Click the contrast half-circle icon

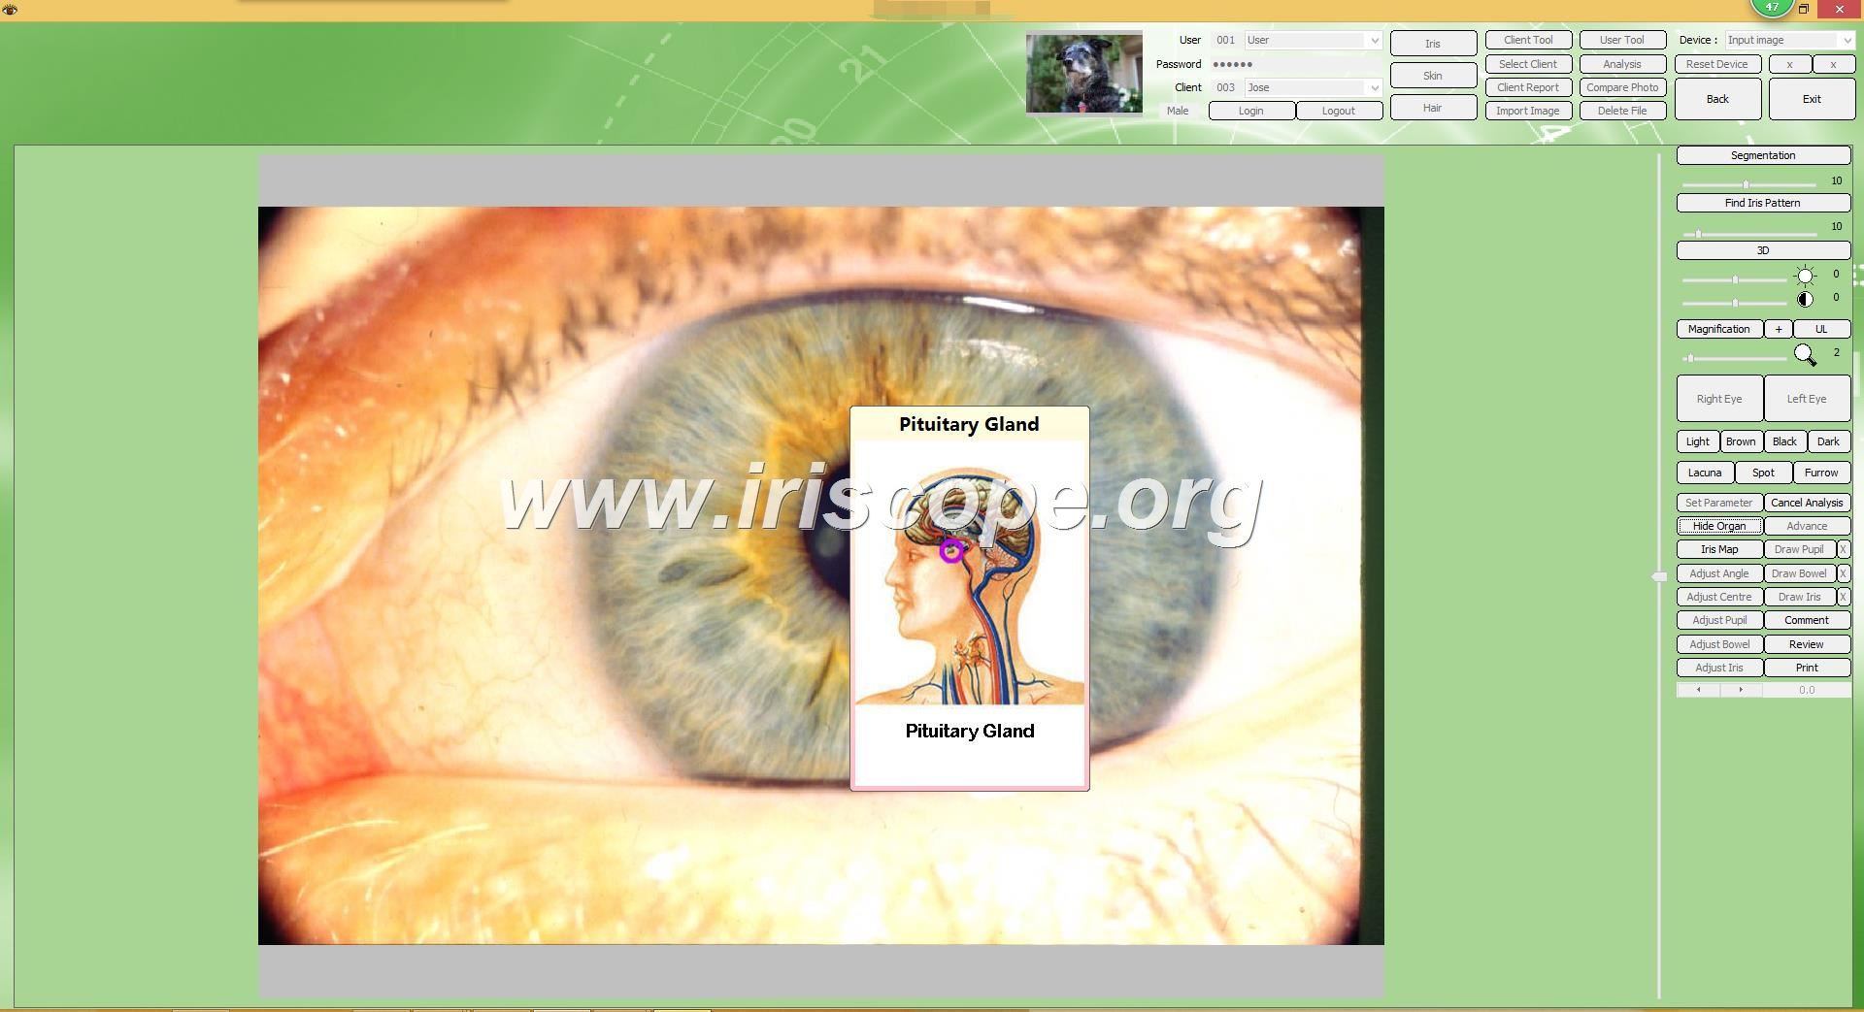tap(1805, 299)
